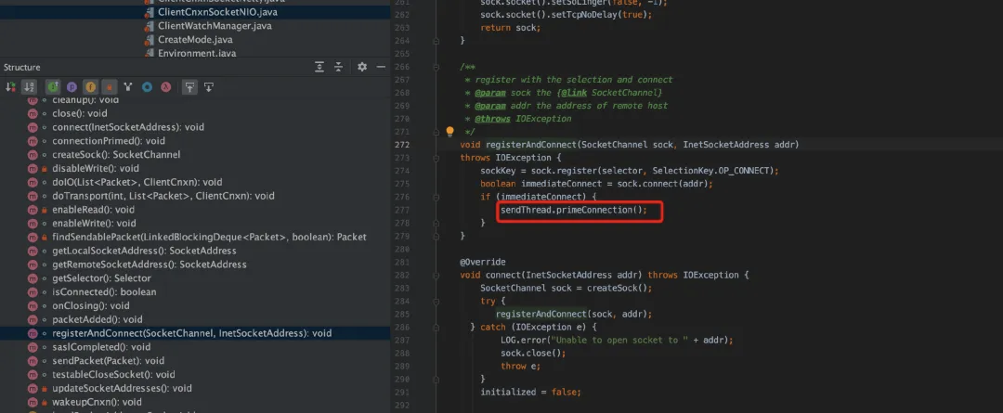Screen dimensions: 1003x413
Task: Toggle Sort Alphabetically in the Structure toolbar
Action: click(x=29, y=87)
